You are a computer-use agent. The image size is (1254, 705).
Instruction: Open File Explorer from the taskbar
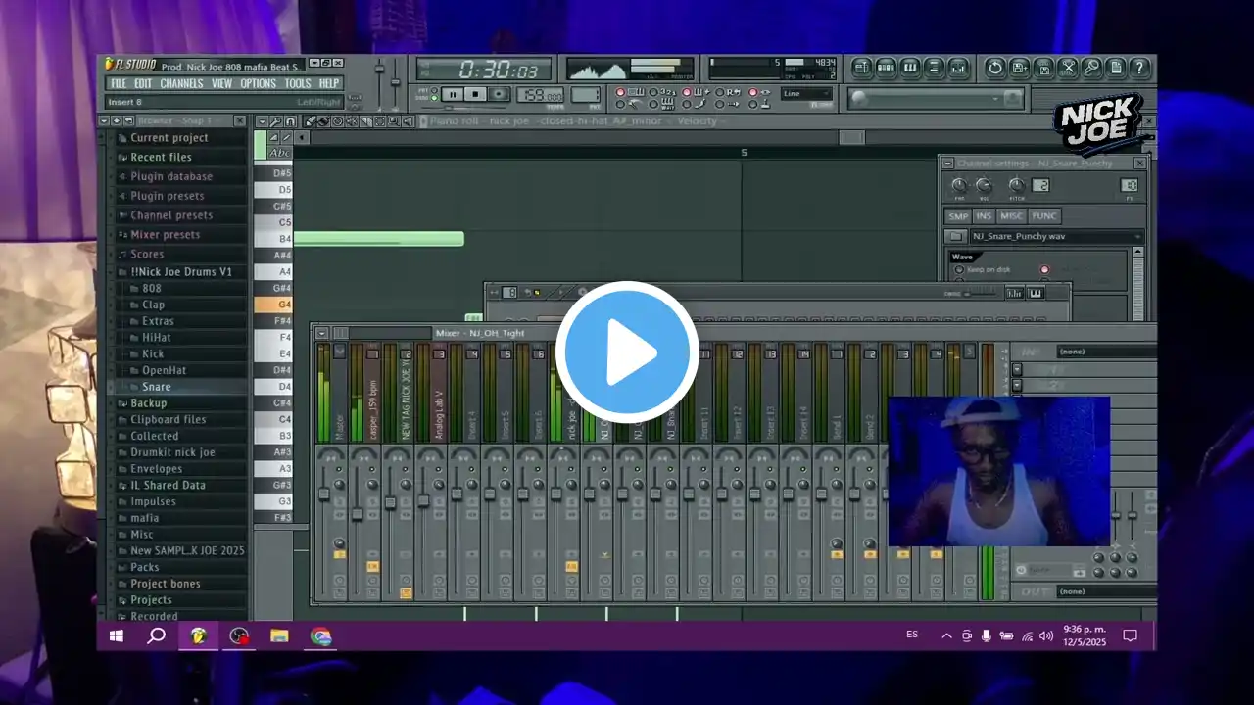(280, 636)
